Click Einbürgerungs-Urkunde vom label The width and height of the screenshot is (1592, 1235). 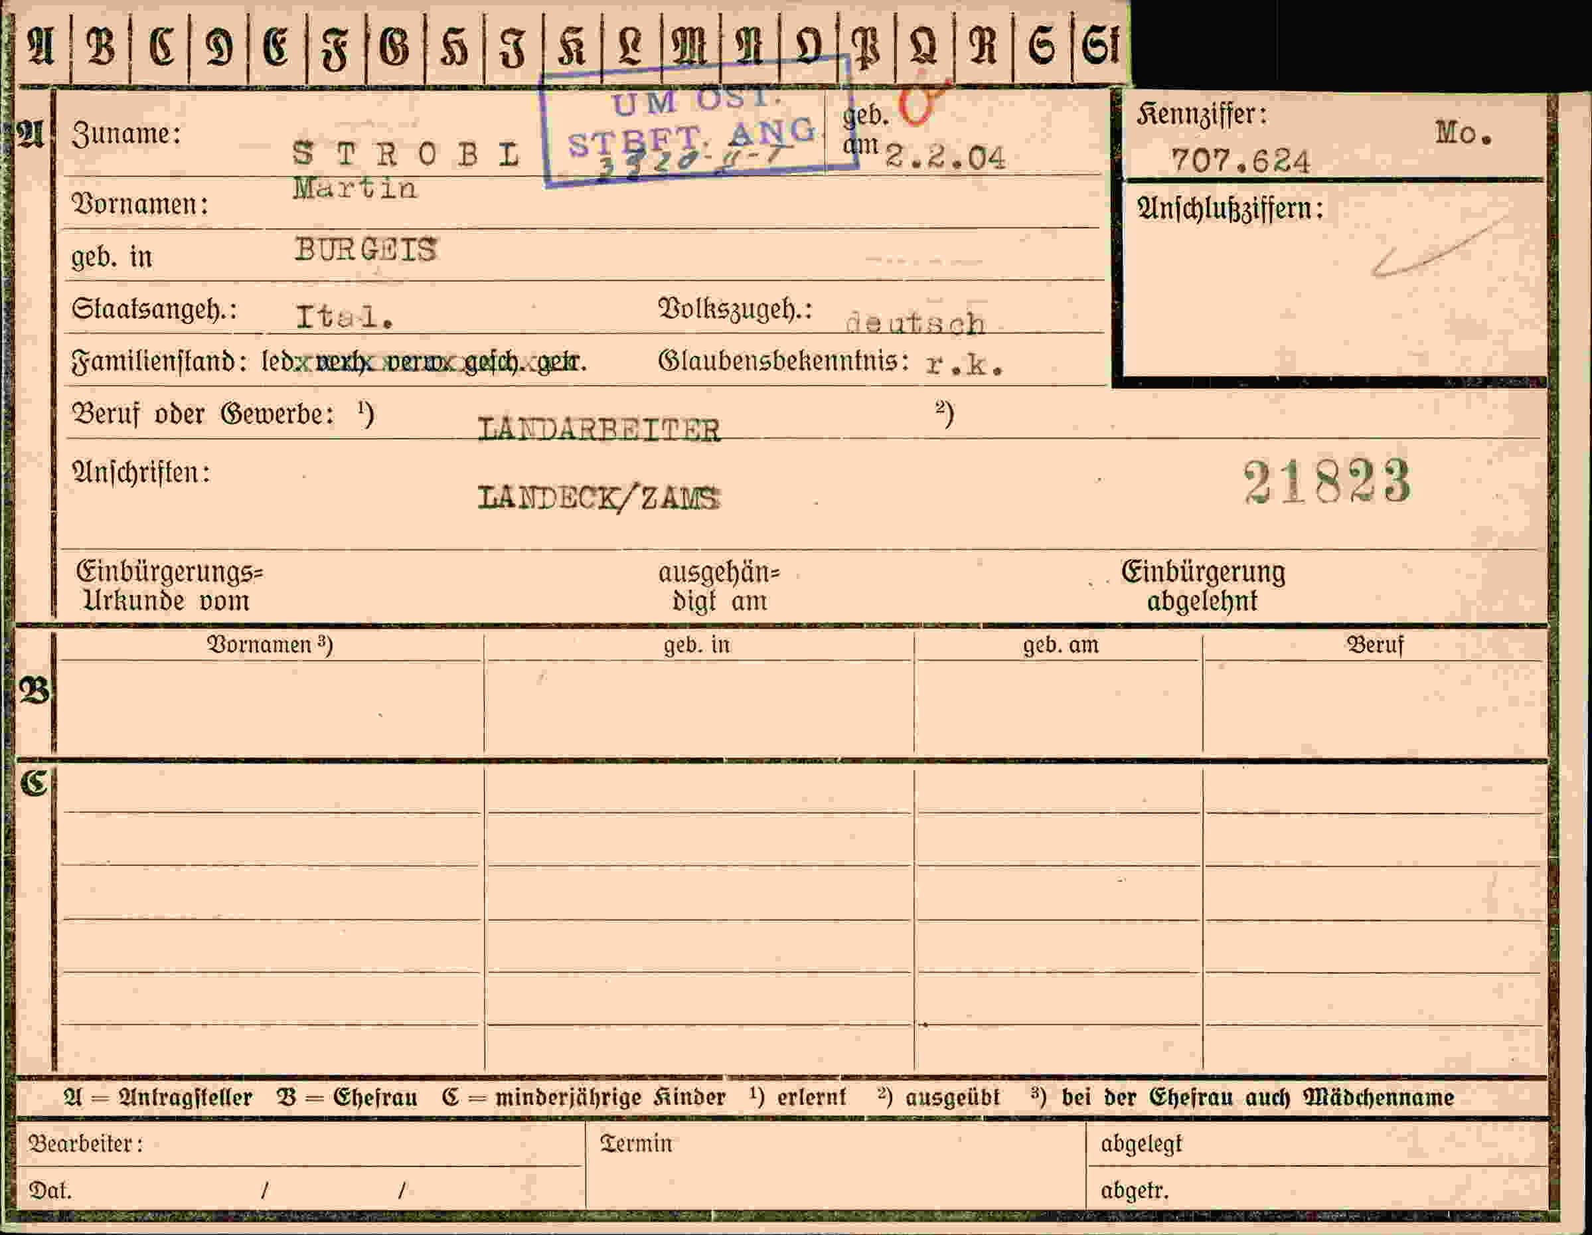click(x=169, y=587)
